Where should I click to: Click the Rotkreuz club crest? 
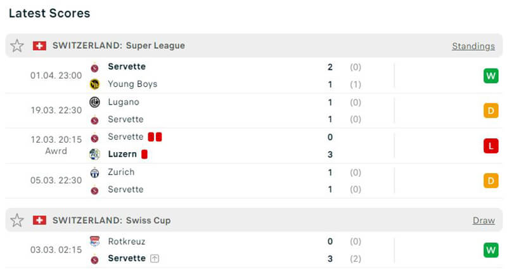(95, 242)
